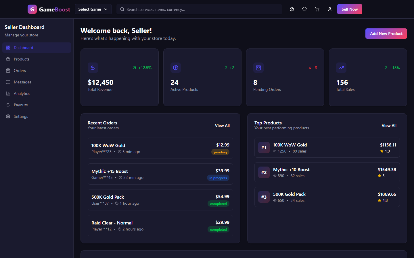The width and height of the screenshot is (414, 258).
Task: Click the User***87 buyer name
Action: tap(100, 203)
